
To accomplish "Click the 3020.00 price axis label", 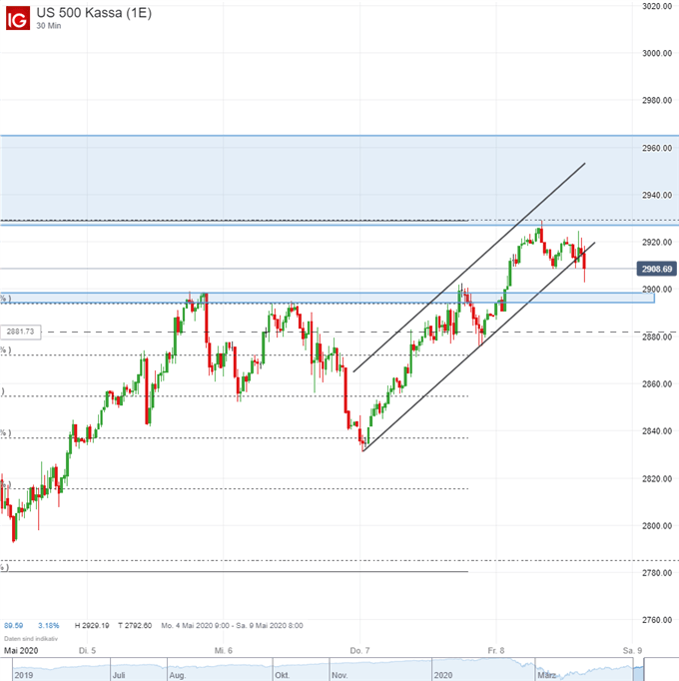I will tap(657, 6).
